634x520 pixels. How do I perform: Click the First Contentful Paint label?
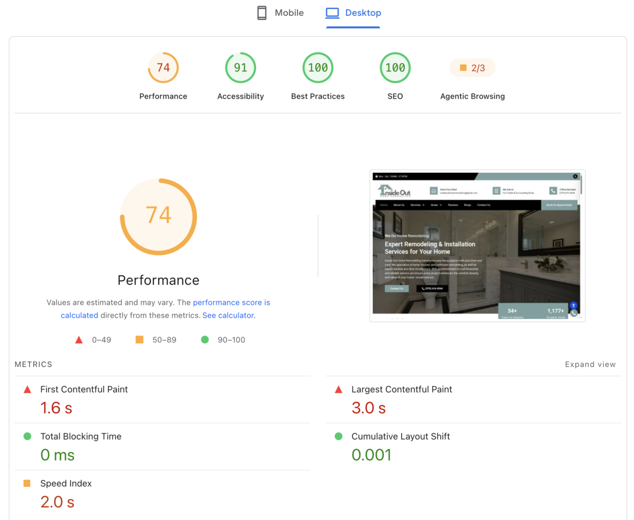coord(84,390)
